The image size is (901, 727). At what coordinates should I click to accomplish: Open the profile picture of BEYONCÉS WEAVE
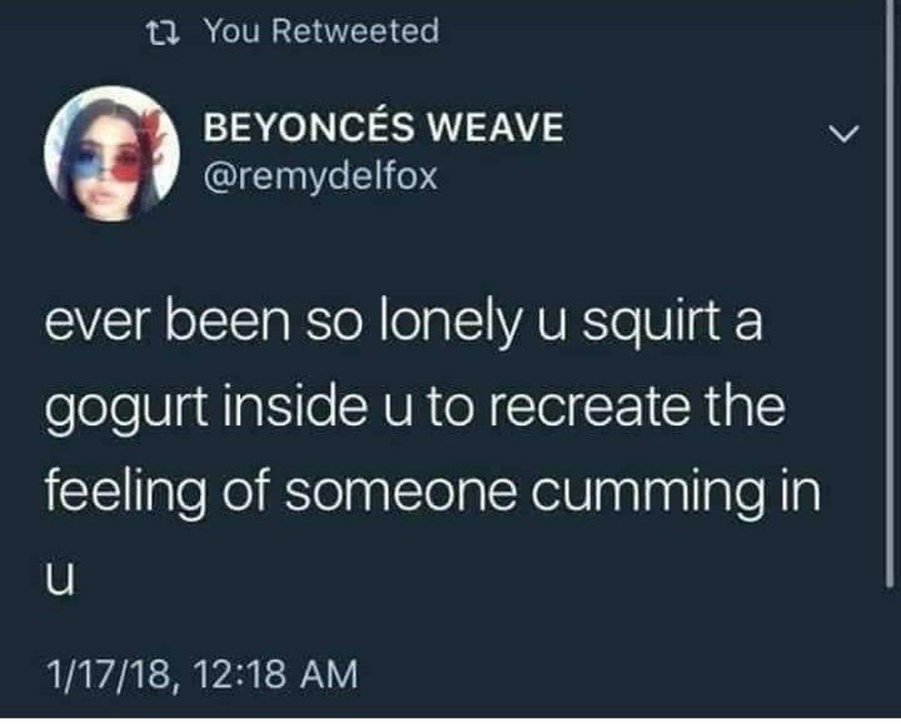[112, 153]
